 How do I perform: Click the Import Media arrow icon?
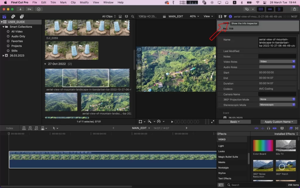(x=20, y=9)
